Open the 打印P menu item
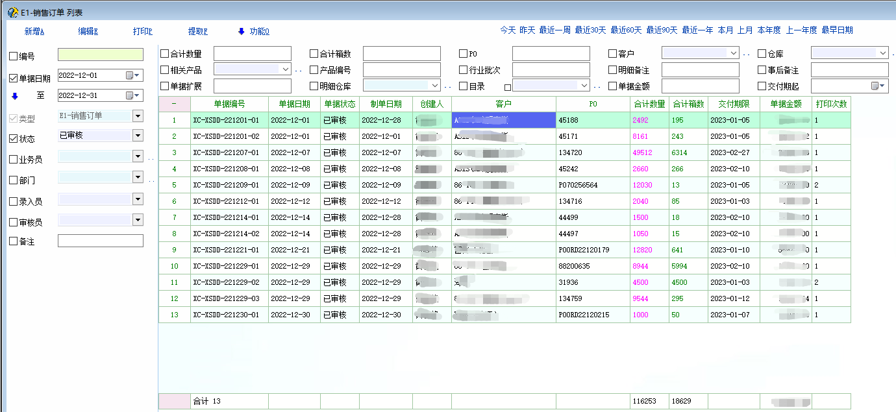This screenshot has width=896, height=412. 142,31
